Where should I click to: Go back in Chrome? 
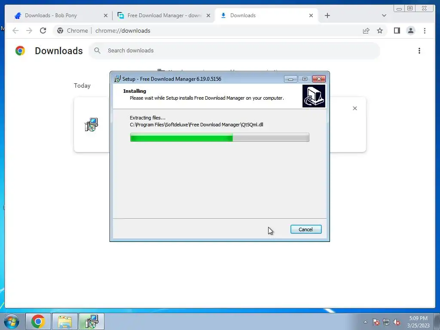pos(15,31)
